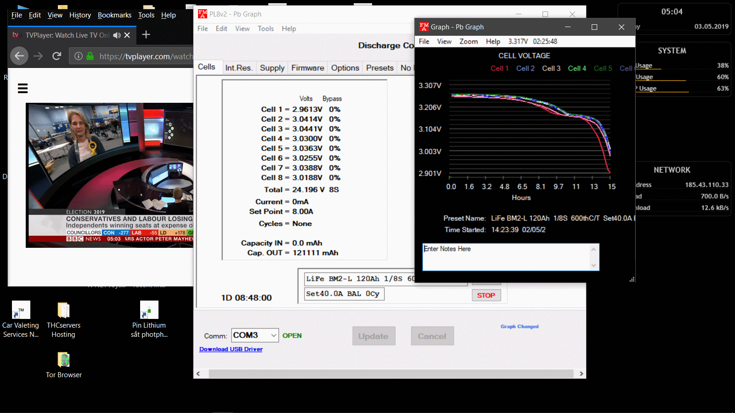Toggle Cell 4 trace in graph legend
Screen dimensions: 735x413
point(577,68)
